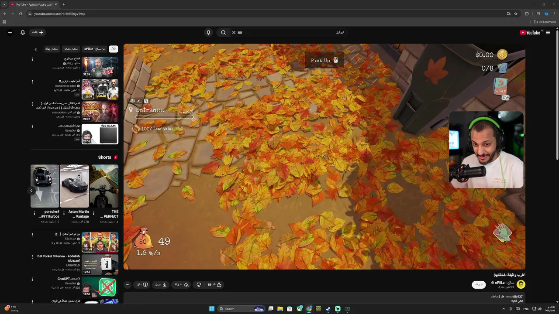
Task: Open options for the porsche short
Action: (x=34, y=213)
